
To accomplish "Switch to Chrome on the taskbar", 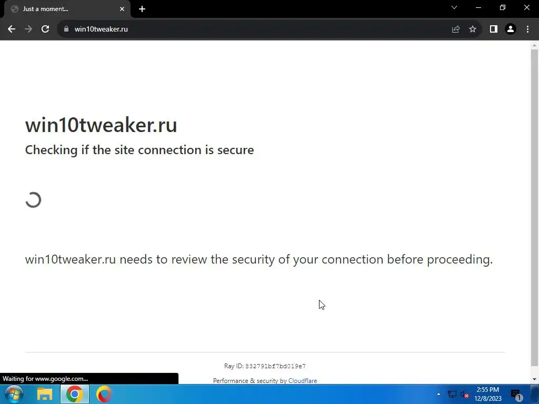I will click(75, 394).
